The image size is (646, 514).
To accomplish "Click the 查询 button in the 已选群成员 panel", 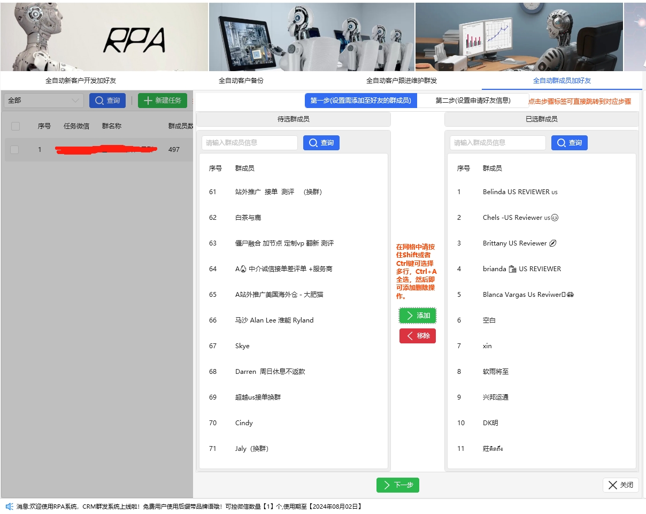I will tap(569, 142).
